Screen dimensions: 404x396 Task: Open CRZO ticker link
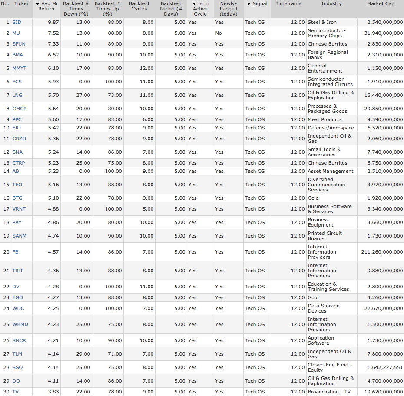click(19, 139)
